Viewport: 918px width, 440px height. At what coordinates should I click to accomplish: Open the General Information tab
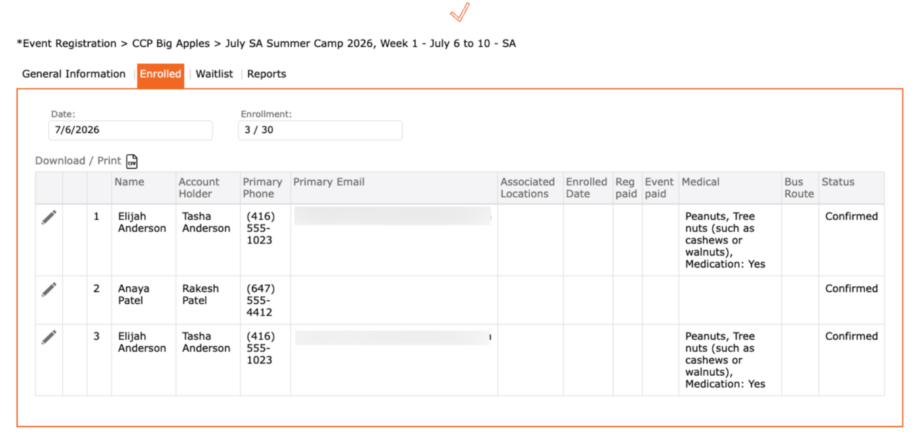(x=73, y=74)
